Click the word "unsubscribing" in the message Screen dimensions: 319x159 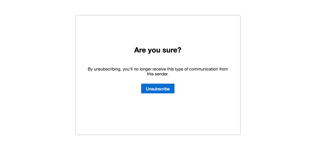[107, 69]
